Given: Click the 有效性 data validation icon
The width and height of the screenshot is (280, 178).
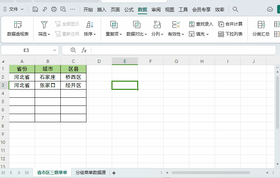Looking at the screenshot, I should click(x=176, y=25).
